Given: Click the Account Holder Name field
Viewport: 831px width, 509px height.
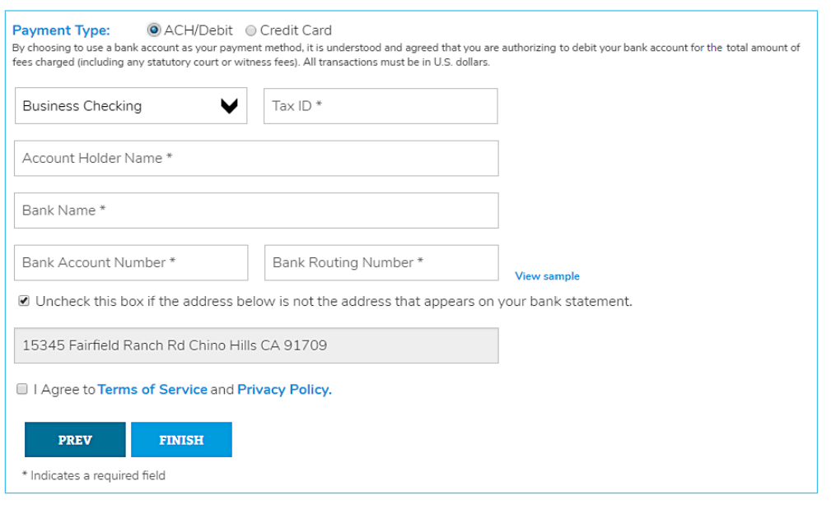Looking at the screenshot, I should pos(256,158).
